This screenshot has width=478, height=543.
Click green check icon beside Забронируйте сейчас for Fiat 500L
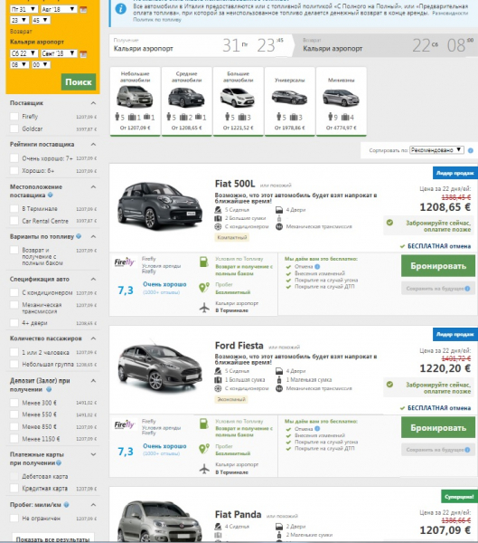coord(389,223)
